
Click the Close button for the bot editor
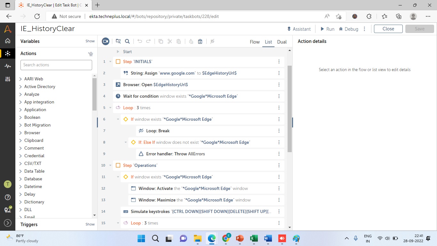coord(388,29)
